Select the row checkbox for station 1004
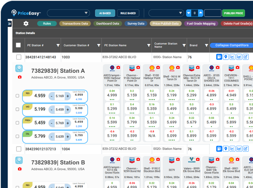The width and height of the screenshot is (253, 188). click(x=19, y=149)
